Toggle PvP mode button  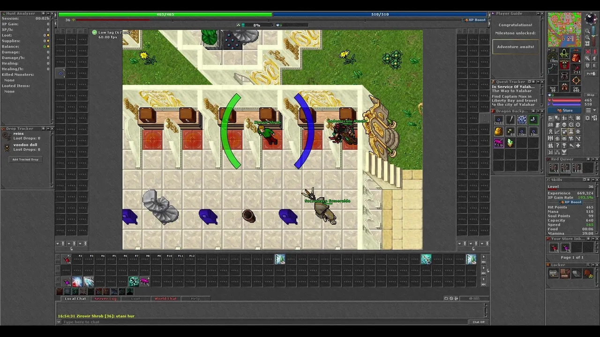click(591, 73)
